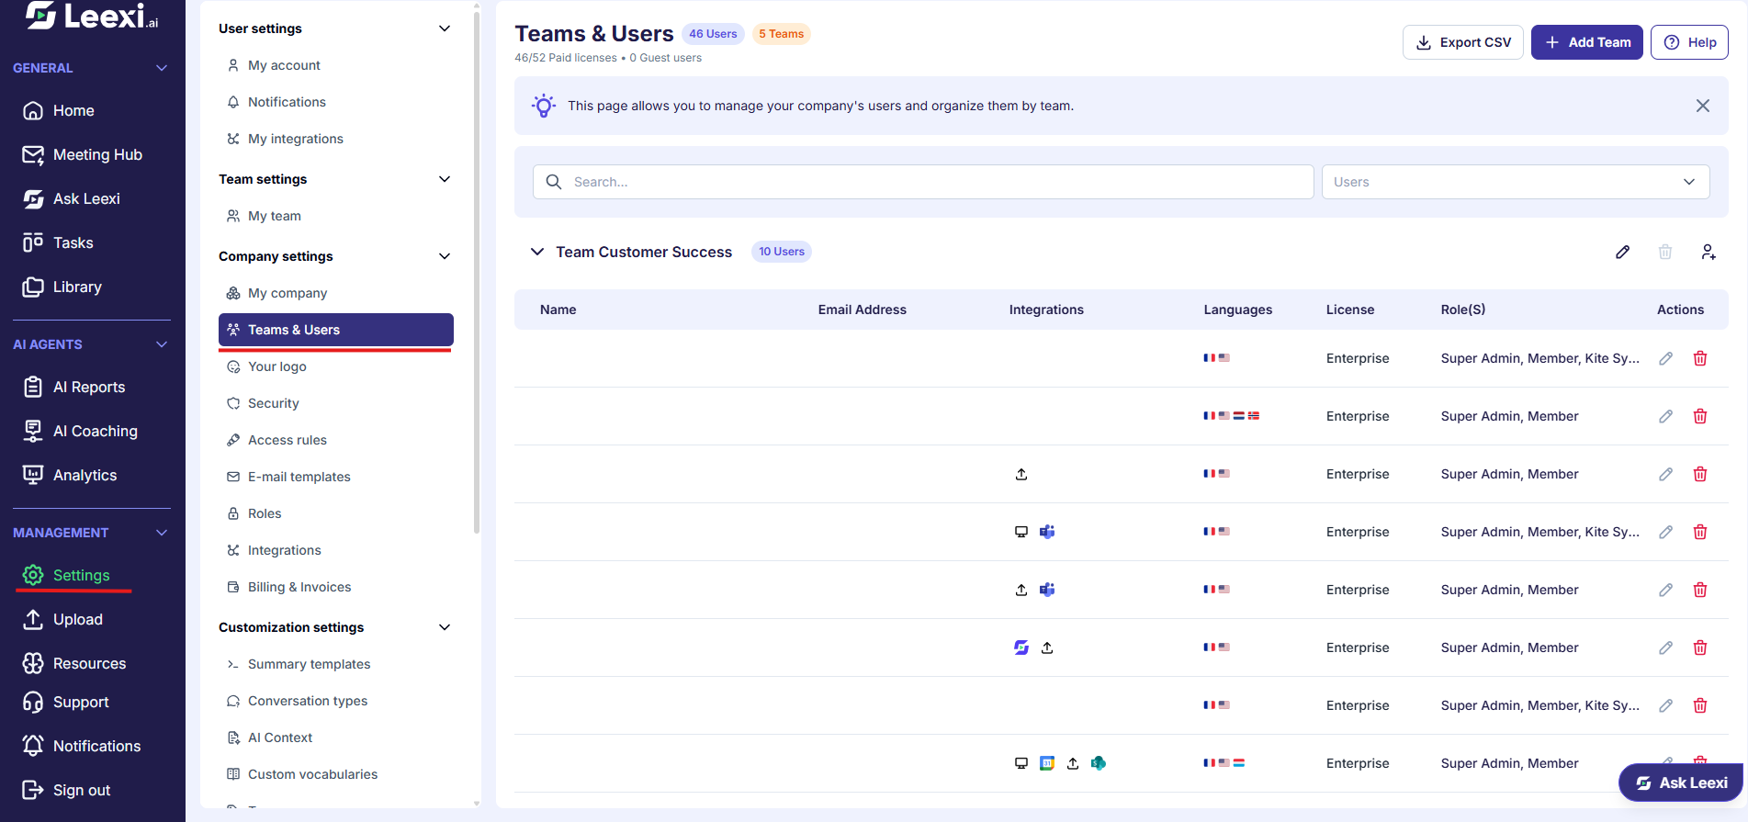This screenshot has width=1748, height=822.
Task: Collapse the Team Customer Success list
Action: [x=537, y=252]
